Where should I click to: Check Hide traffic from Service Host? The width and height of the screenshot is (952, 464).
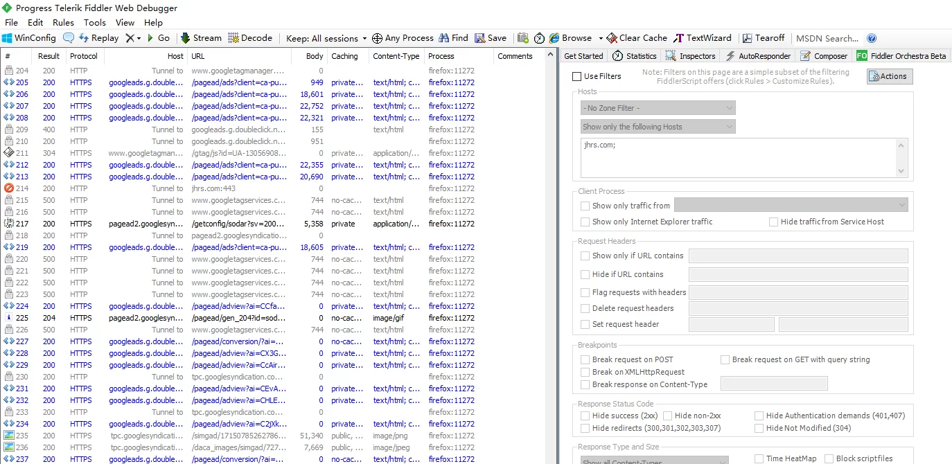774,222
